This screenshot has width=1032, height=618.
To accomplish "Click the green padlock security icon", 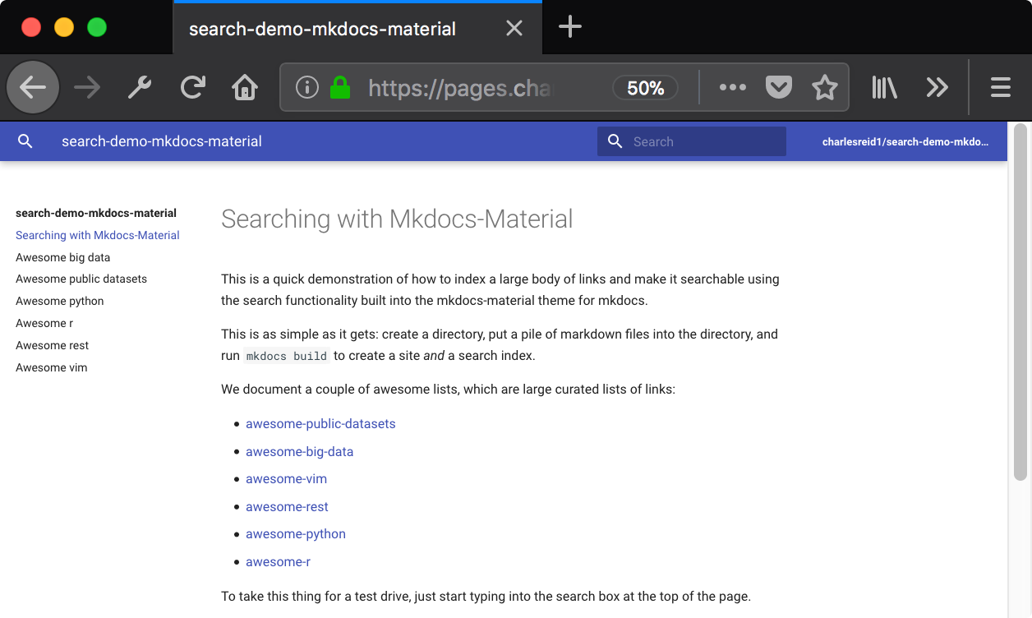I will click(x=340, y=87).
